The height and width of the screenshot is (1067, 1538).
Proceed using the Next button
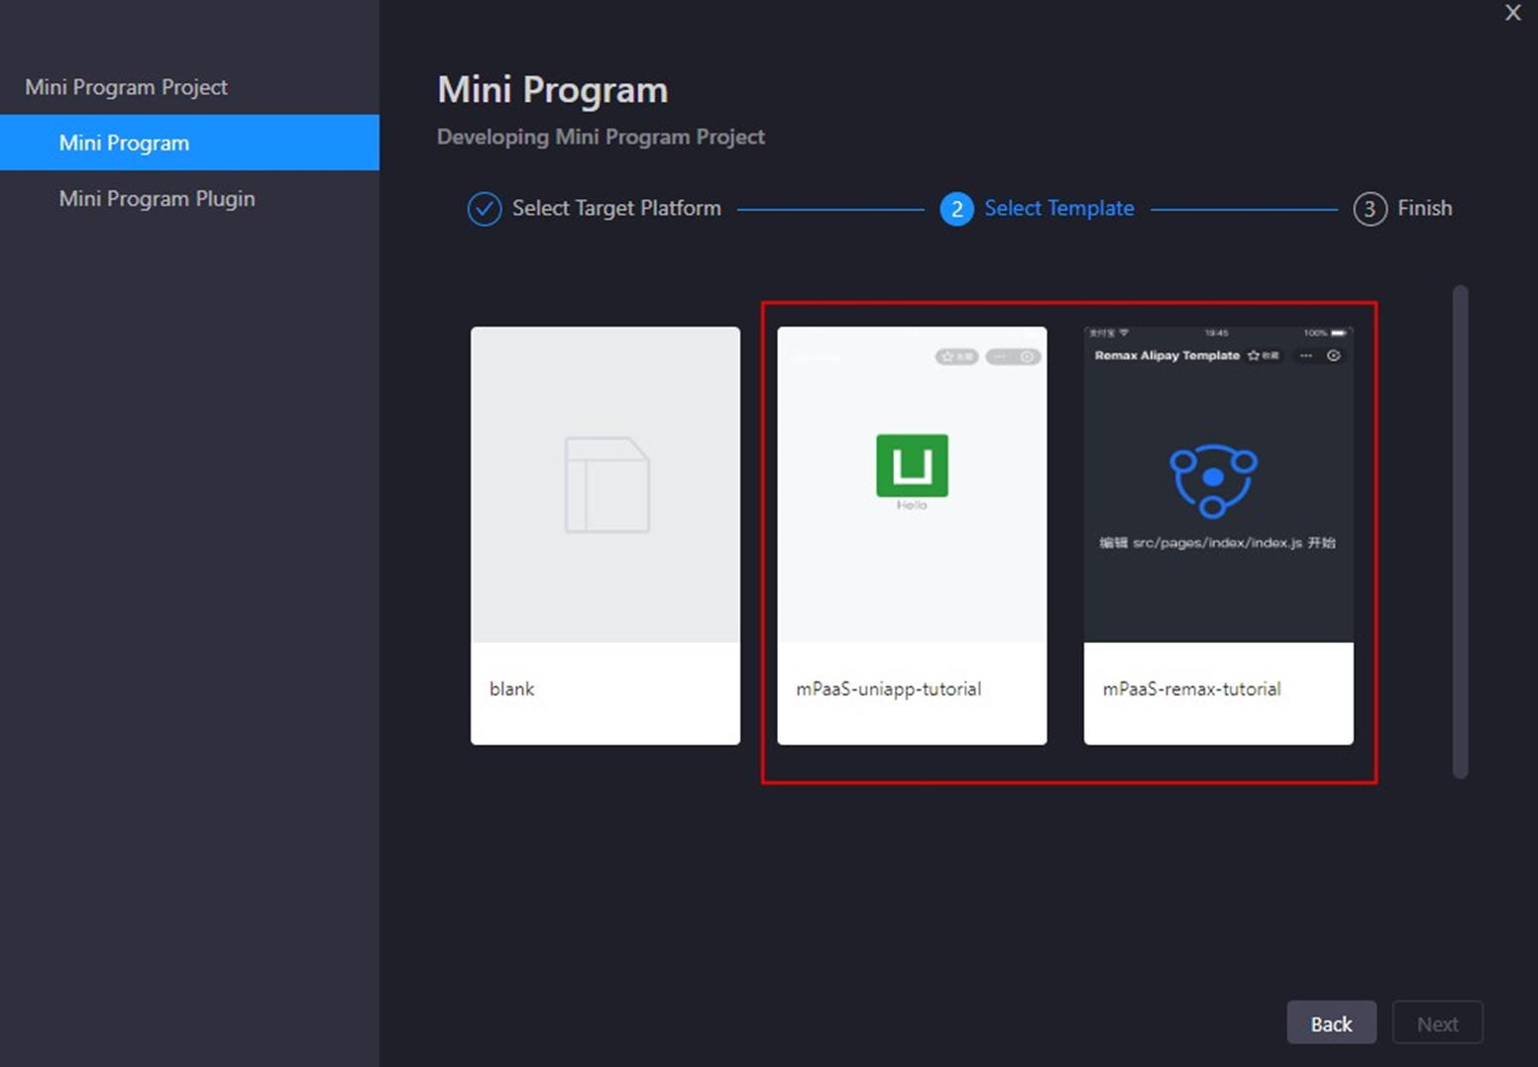[1437, 1023]
